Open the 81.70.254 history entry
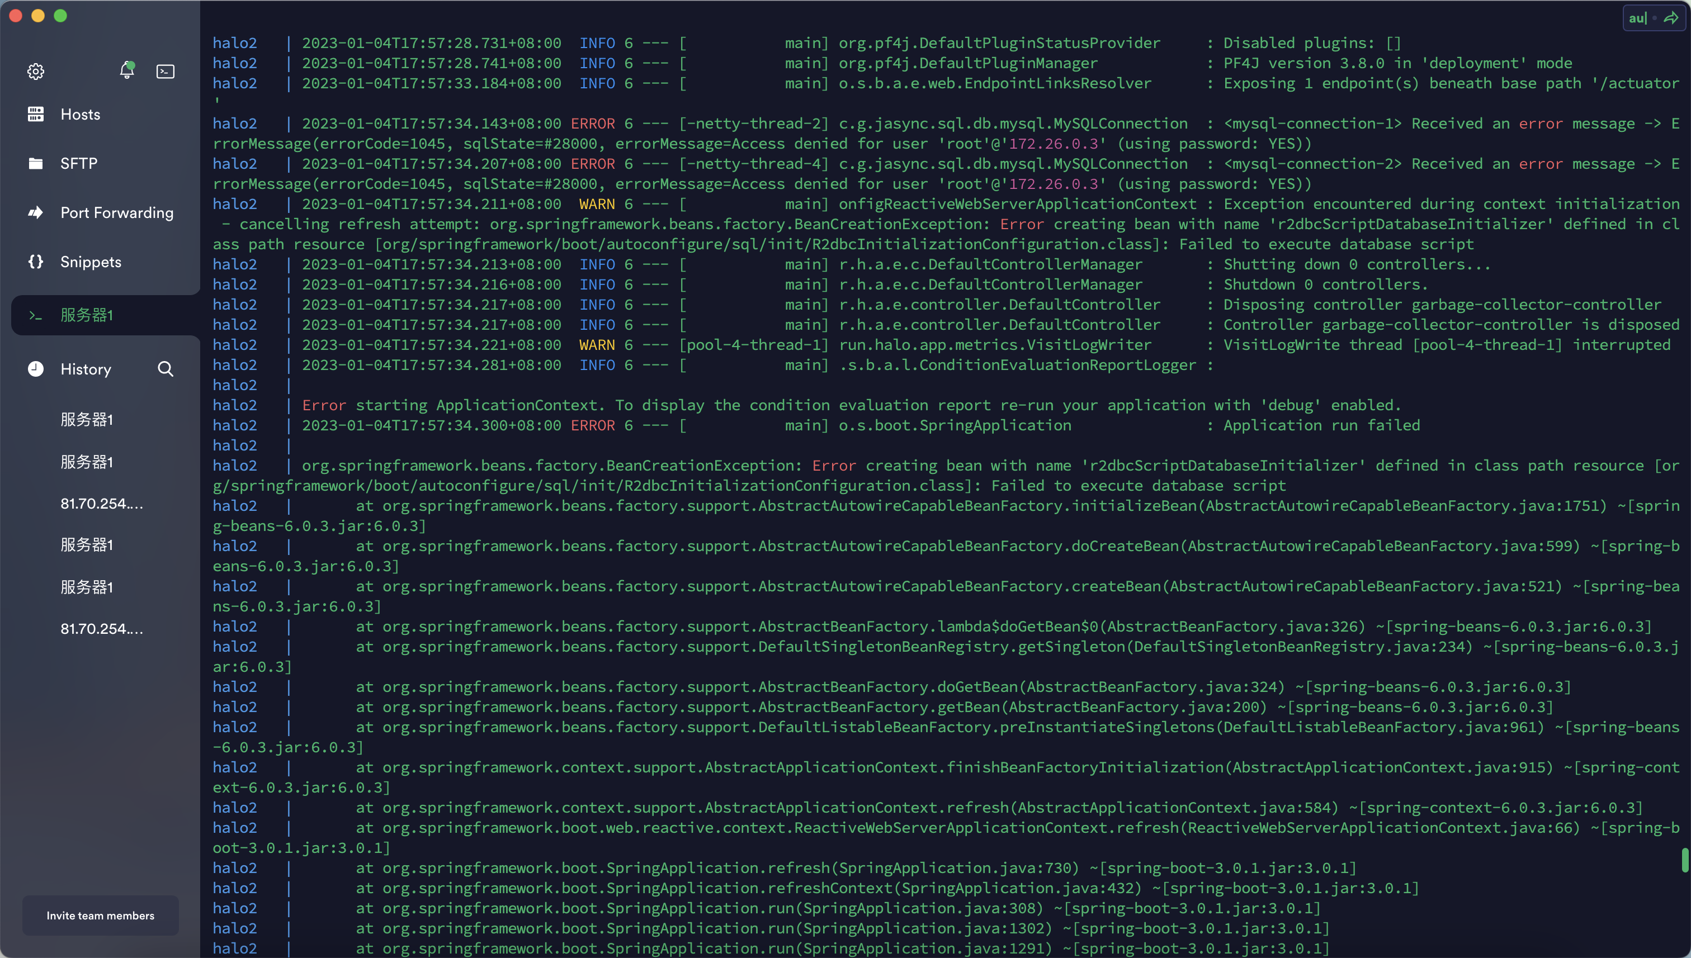 pyautogui.click(x=101, y=504)
